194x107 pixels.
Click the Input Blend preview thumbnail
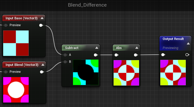[x=16, y=90]
